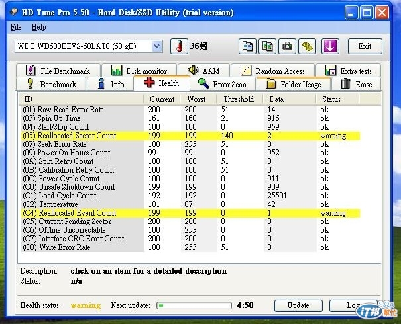401x324 pixels.
Task: Click the Worst column header
Action: (198, 99)
